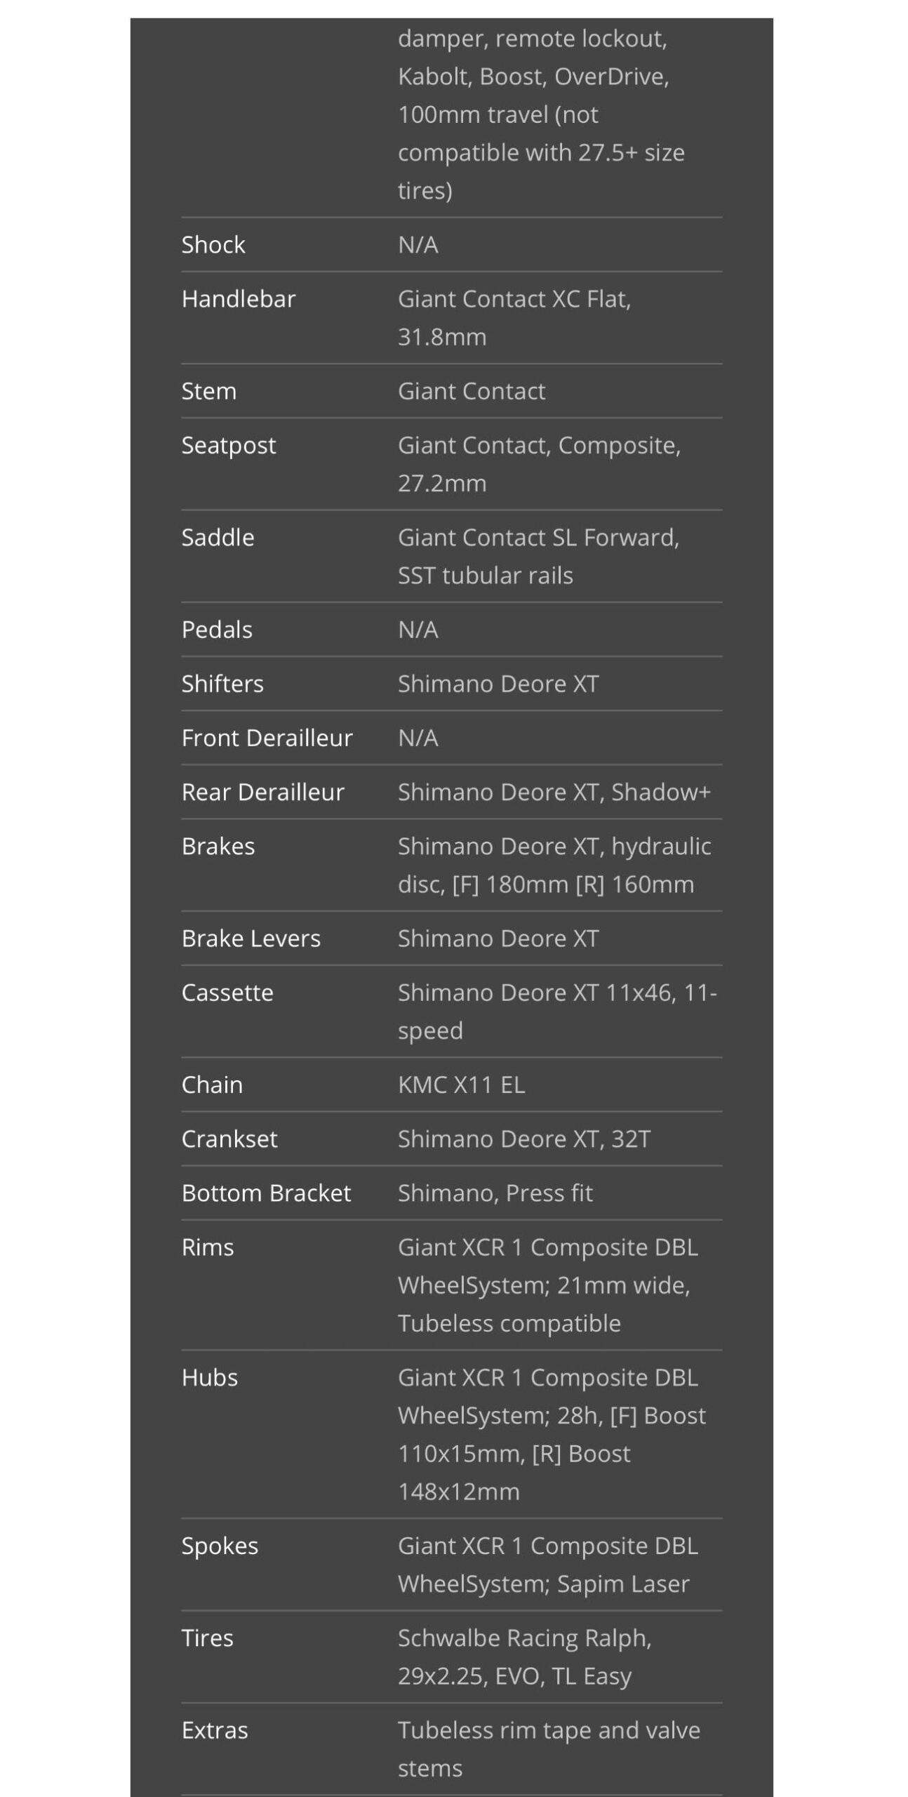Select the Brake Levers label

(251, 939)
